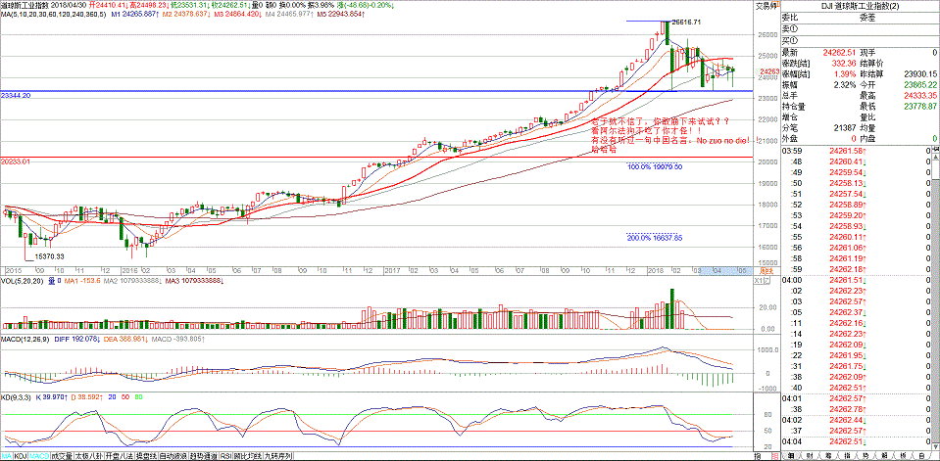Click the 200.0% 16637.85 Fibonacci label
This screenshot has height=461, width=940.
click(655, 238)
